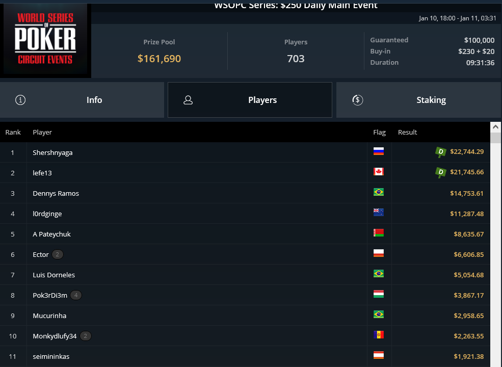Switch to the Staking tab

pyautogui.click(x=419, y=100)
